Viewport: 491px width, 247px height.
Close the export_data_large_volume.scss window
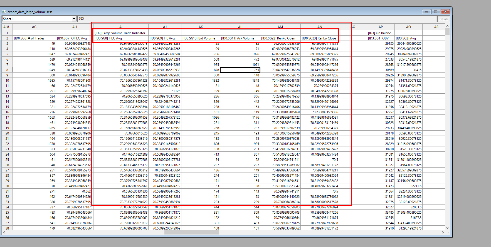(445, 12)
